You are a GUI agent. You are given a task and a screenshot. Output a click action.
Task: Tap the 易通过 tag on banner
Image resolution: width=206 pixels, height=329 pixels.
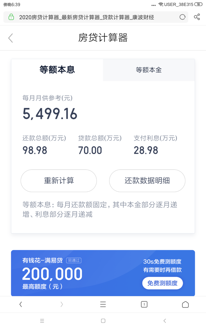pyautogui.click(x=74, y=260)
